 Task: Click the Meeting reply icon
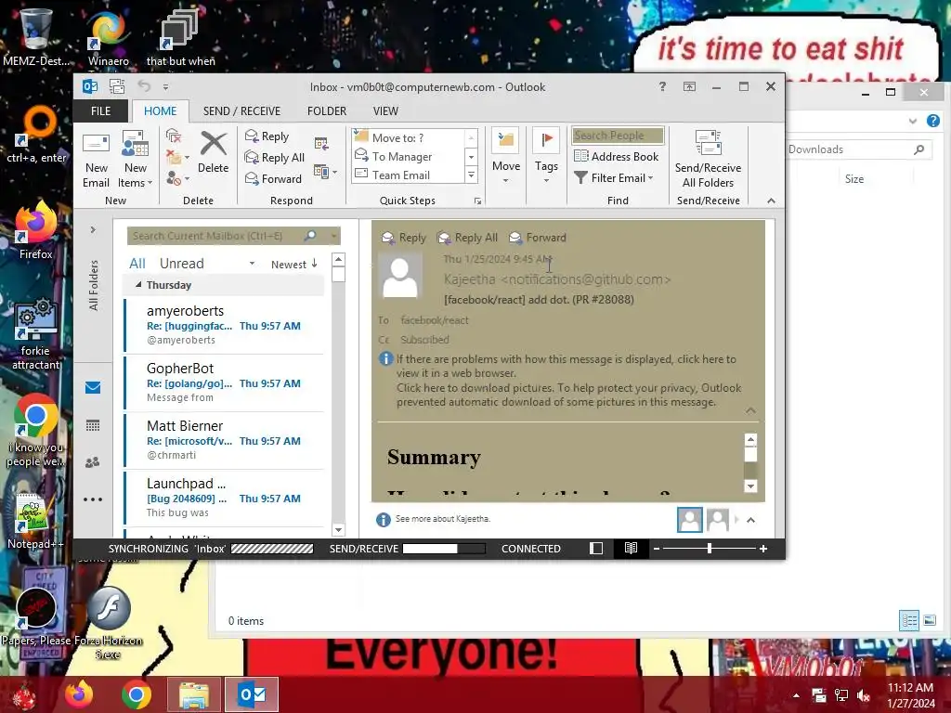click(x=321, y=144)
